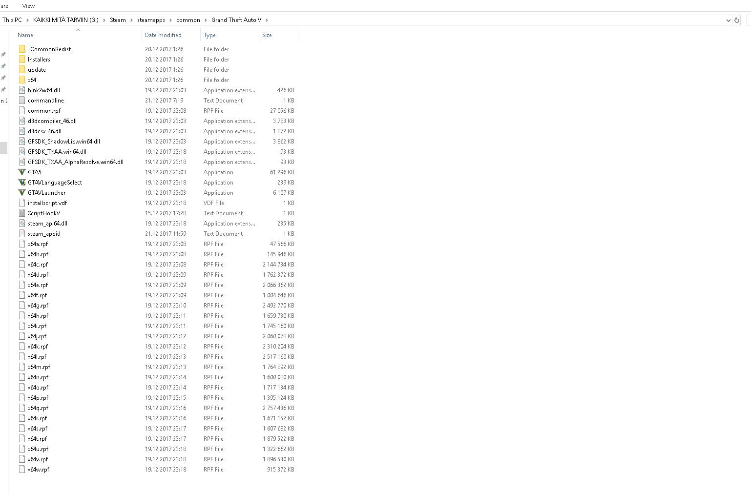Click the d3dcompiler_46.dll file icon
The width and height of the screenshot is (751, 494).
(22, 121)
